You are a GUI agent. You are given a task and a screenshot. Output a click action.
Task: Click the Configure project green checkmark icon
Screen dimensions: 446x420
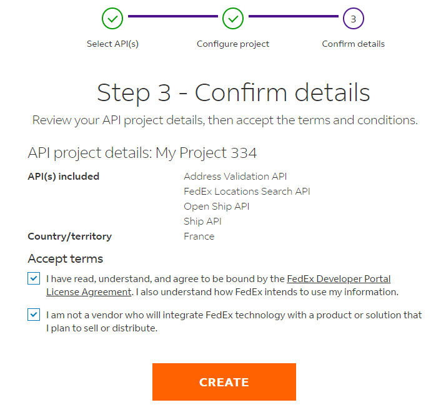[x=233, y=19]
